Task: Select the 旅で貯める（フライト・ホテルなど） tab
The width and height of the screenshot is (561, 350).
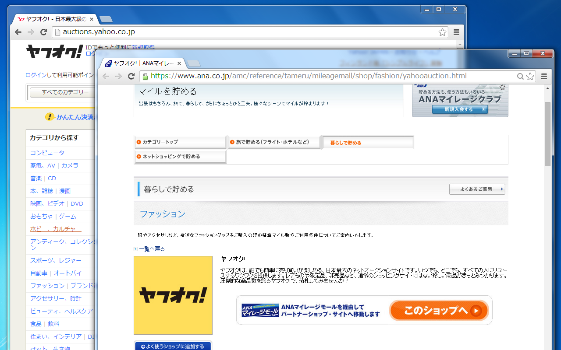Action: 274,142
